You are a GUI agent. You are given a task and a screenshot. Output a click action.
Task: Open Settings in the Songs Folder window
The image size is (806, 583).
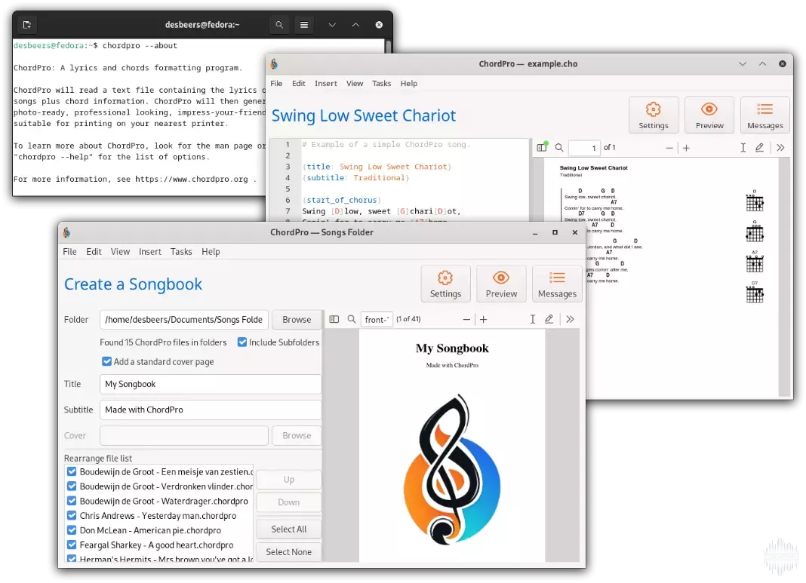click(x=445, y=284)
